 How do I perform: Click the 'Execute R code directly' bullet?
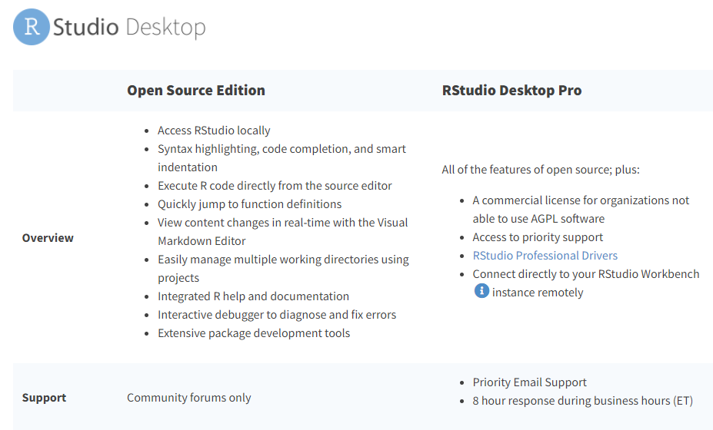[275, 186]
